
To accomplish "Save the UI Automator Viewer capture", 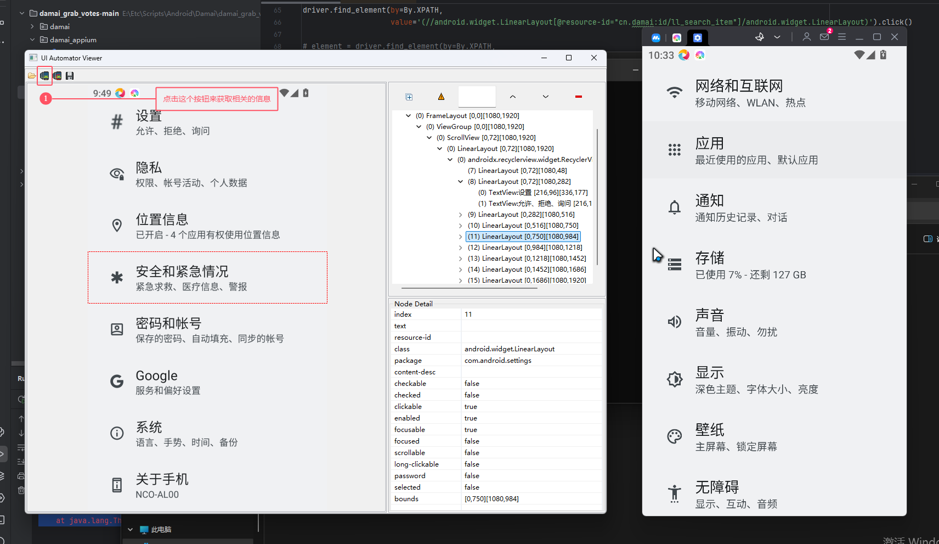I will pos(70,76).
